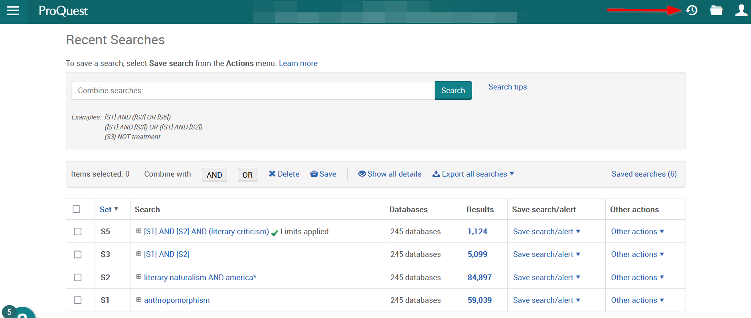The image size is (751, 318).
Task: Open the Learn more link
Action: (298, 63)
